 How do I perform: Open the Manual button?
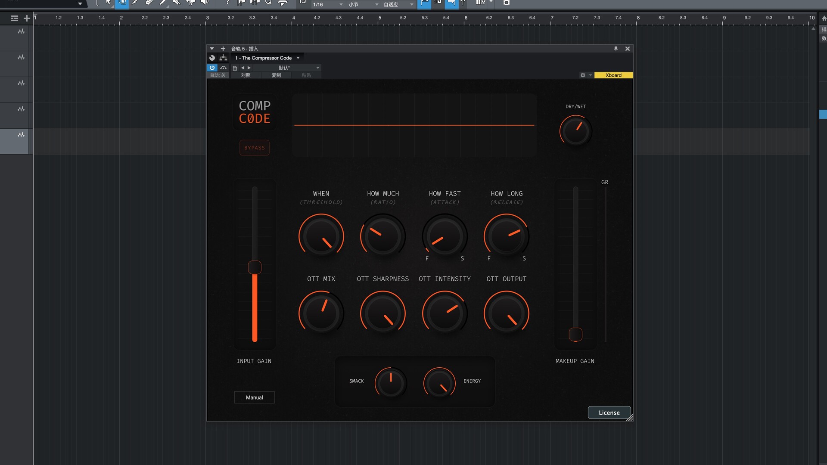[254, 397]
